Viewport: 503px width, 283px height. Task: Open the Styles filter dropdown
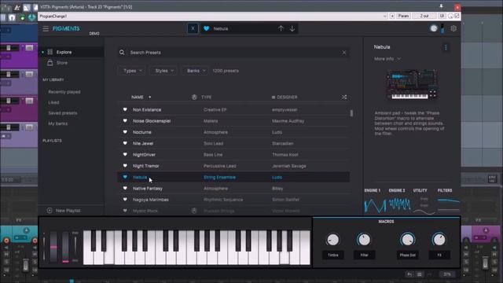pyautogui.click(x=164, y=71)
